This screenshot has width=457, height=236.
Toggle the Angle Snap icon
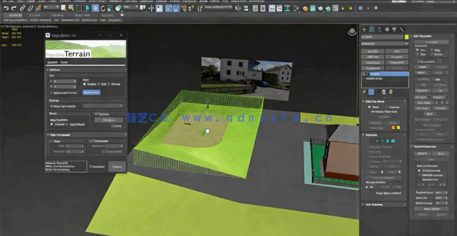tap(176, 8)
